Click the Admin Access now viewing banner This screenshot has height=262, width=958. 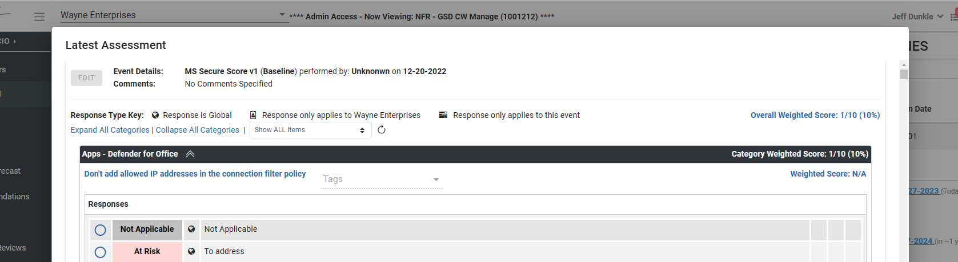(x=422, y=17)
